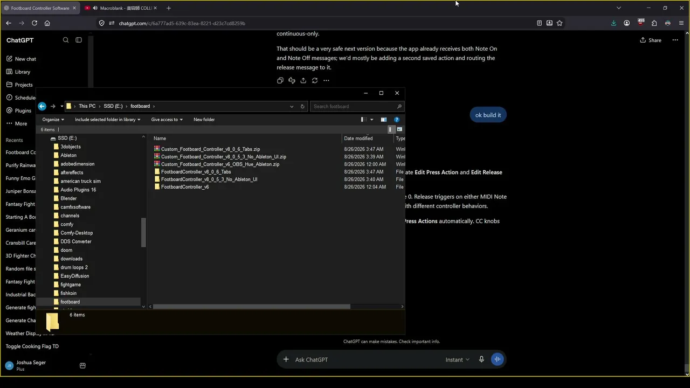
Task: Select the EasyDiffusion folder in the tree
Action: [75, 276]
